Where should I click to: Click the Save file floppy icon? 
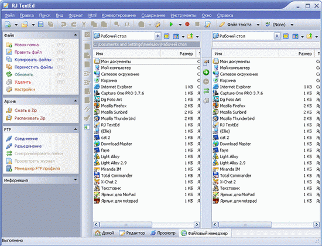[40, 25]
